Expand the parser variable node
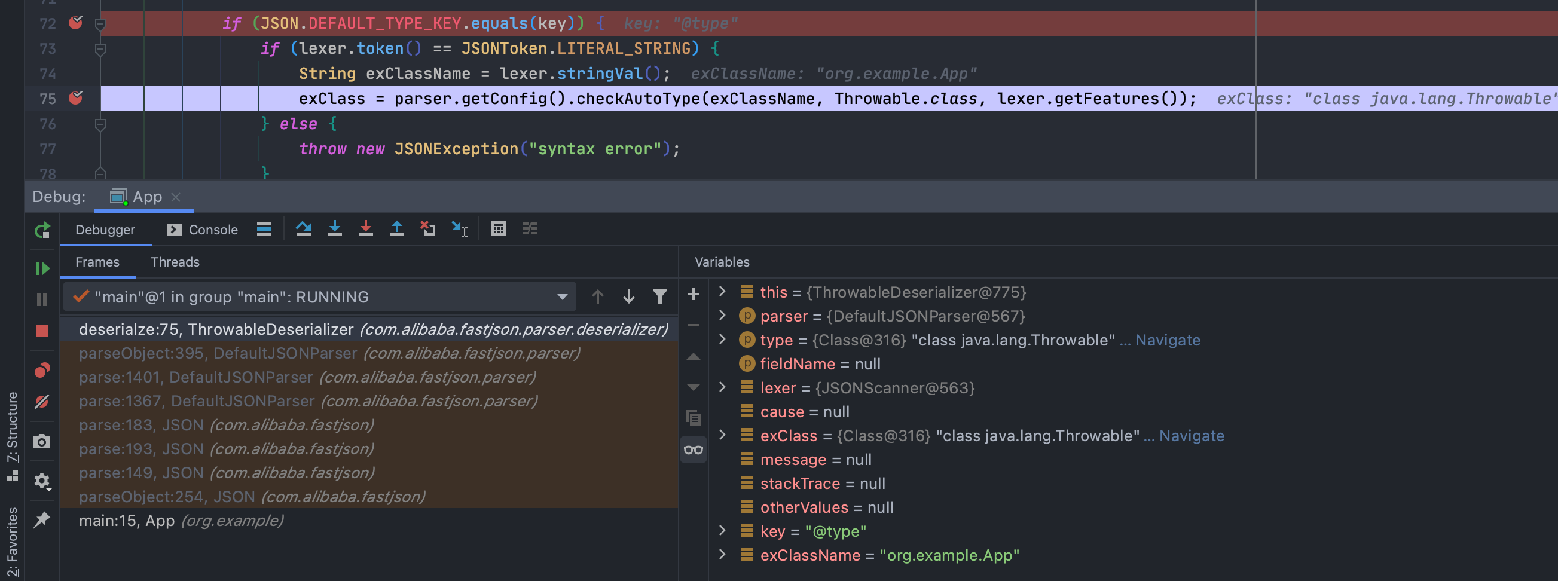Viewport: 1558px width, 581px height. 722,316
